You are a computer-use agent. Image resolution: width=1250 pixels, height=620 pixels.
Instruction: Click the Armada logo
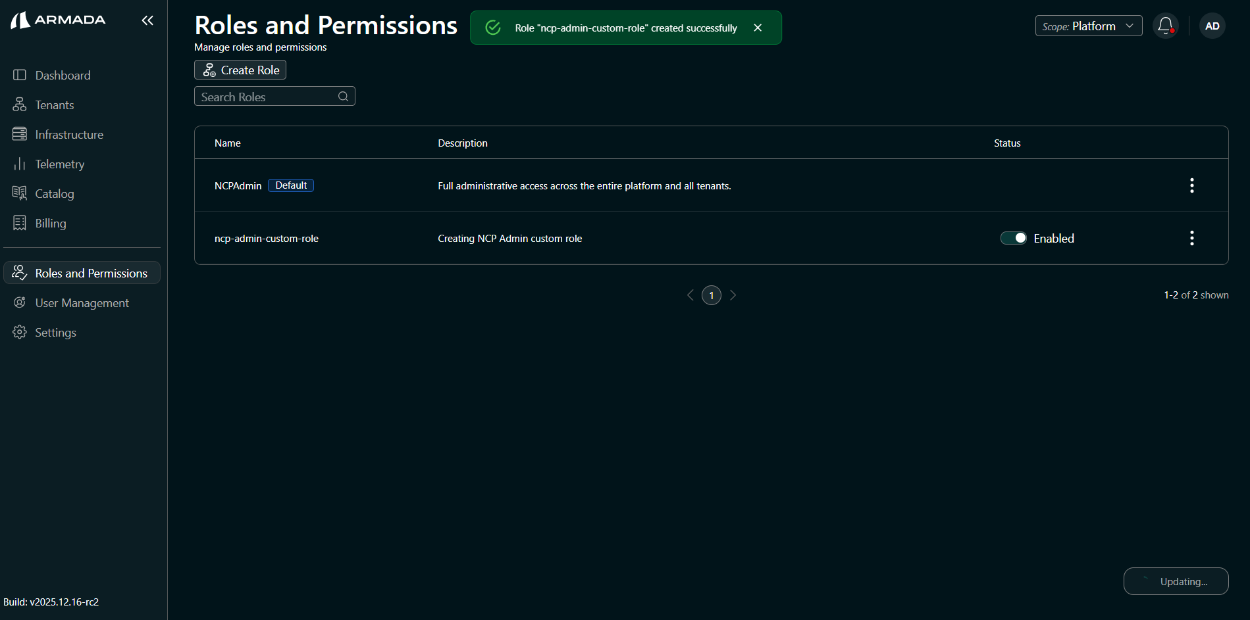click(x=58, y=20)
